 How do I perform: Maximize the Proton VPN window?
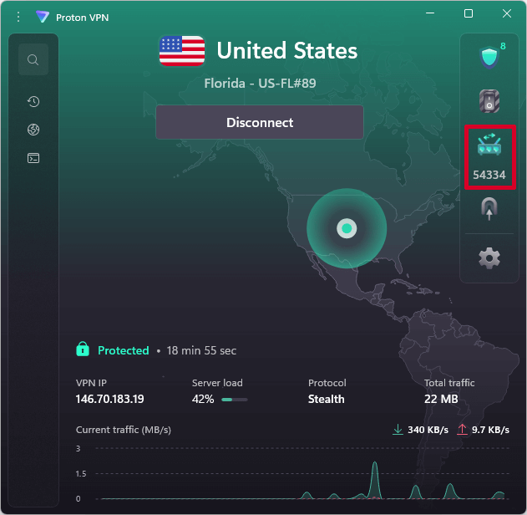click(469, 14)
